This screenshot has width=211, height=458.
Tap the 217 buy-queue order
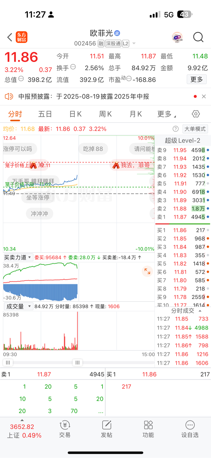(126, 386)
